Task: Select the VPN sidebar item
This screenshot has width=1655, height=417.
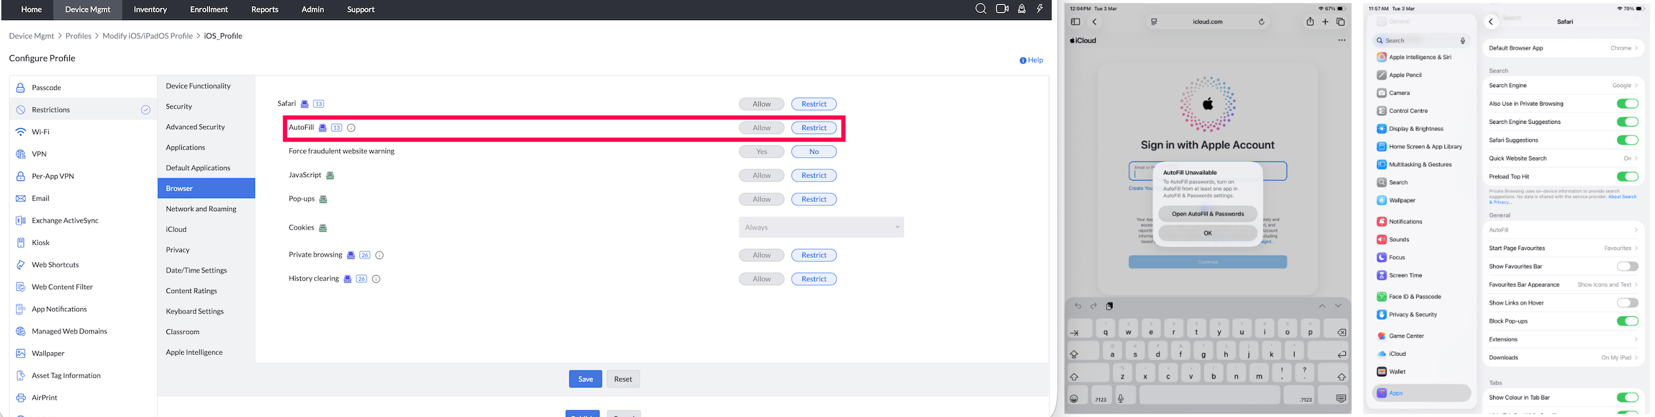Action: click(x=83, y=154)
